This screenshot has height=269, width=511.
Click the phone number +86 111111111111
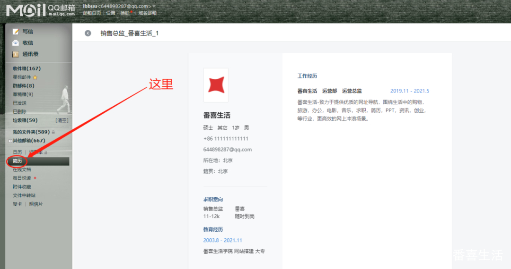[x=226, y=139]
